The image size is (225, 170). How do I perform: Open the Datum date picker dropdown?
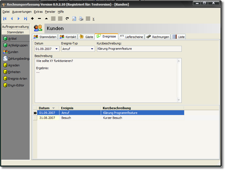coord(57,49)
